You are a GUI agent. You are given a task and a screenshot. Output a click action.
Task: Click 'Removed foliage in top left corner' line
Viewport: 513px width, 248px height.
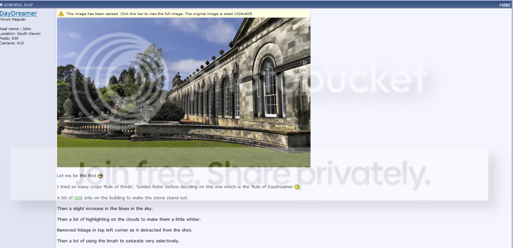pos(125,230)
